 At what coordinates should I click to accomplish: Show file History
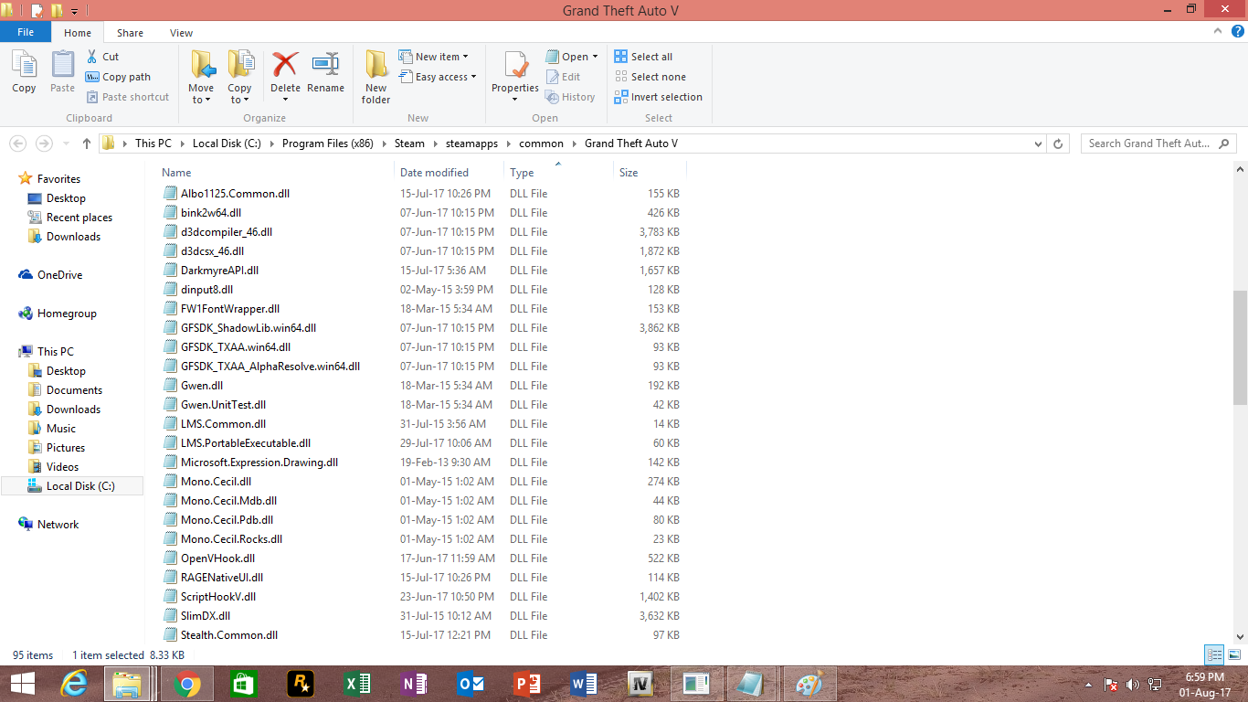pyautogui.click(x=570, y=97)
